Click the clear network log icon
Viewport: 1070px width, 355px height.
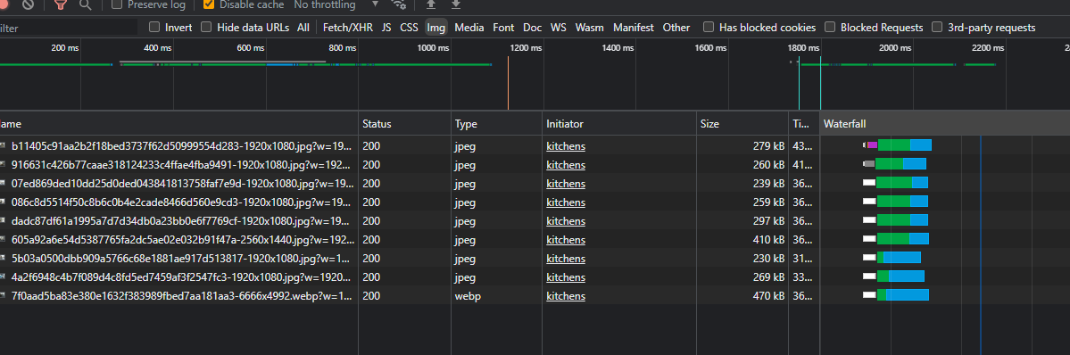[x=28, y=4]
